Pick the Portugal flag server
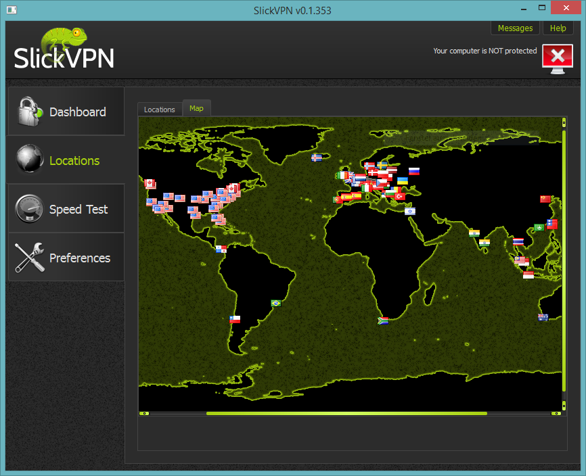 point(337,200)
